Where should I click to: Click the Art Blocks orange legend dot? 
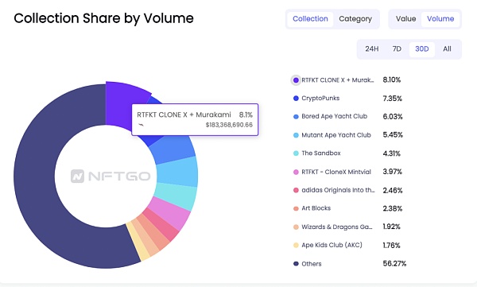pos(296,208)
